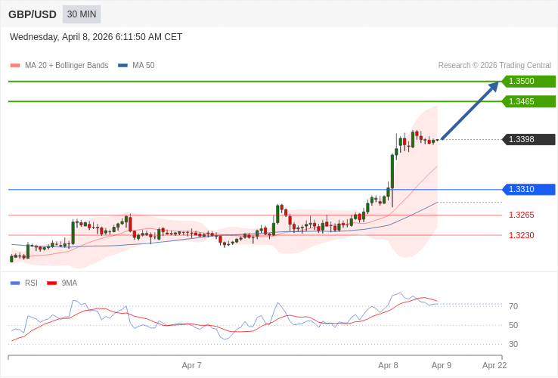The image size is (558, 378).
Task: Click the 1.3230 red support label
Action: click(x=522, y=235)
